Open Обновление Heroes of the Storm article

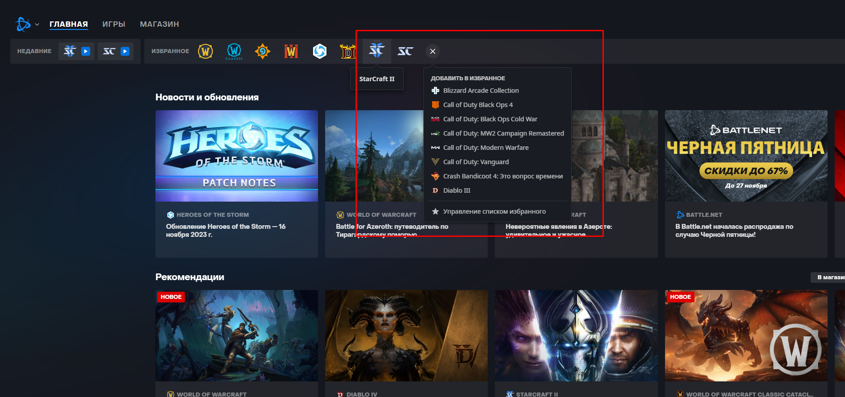tap(226, 231)
